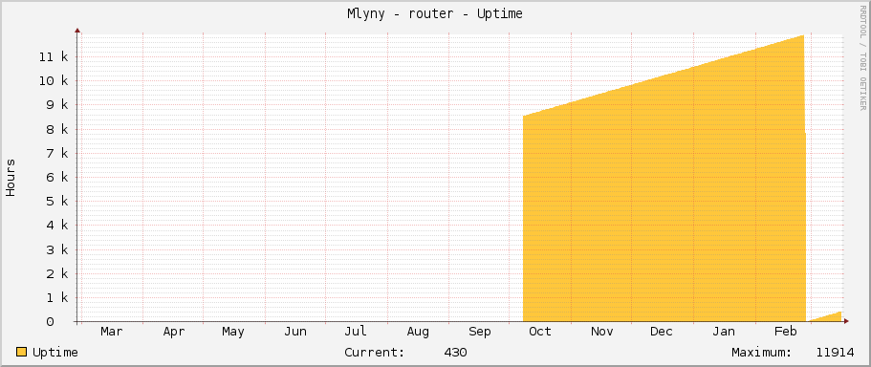Click the 'May' month label
871x367 pixels.
tap(232, 332)
